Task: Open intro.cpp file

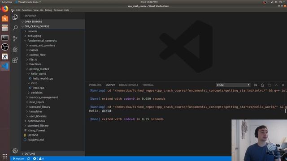Action: pyautogui.click(x=53, y=88)
